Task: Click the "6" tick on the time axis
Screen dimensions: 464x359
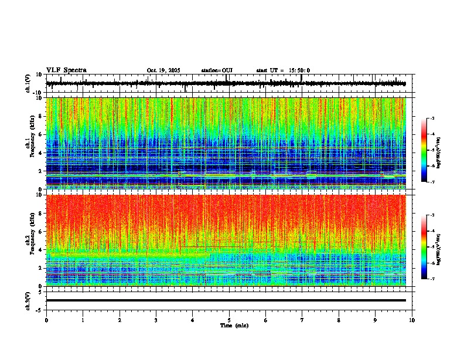Action: pyautogui.click(x=266, y=320)
